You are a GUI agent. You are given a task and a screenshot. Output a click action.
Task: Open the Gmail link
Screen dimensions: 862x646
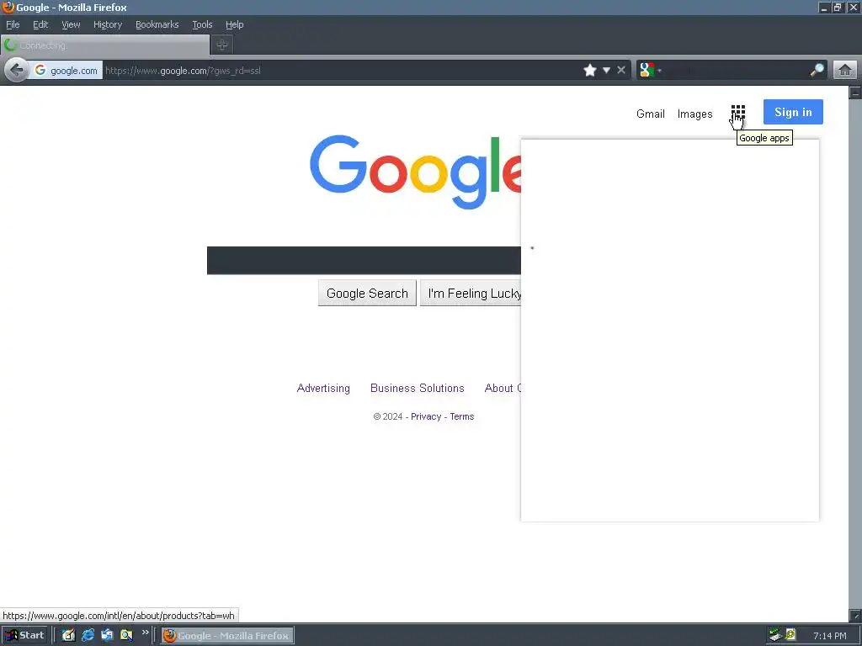click(651, 114)
